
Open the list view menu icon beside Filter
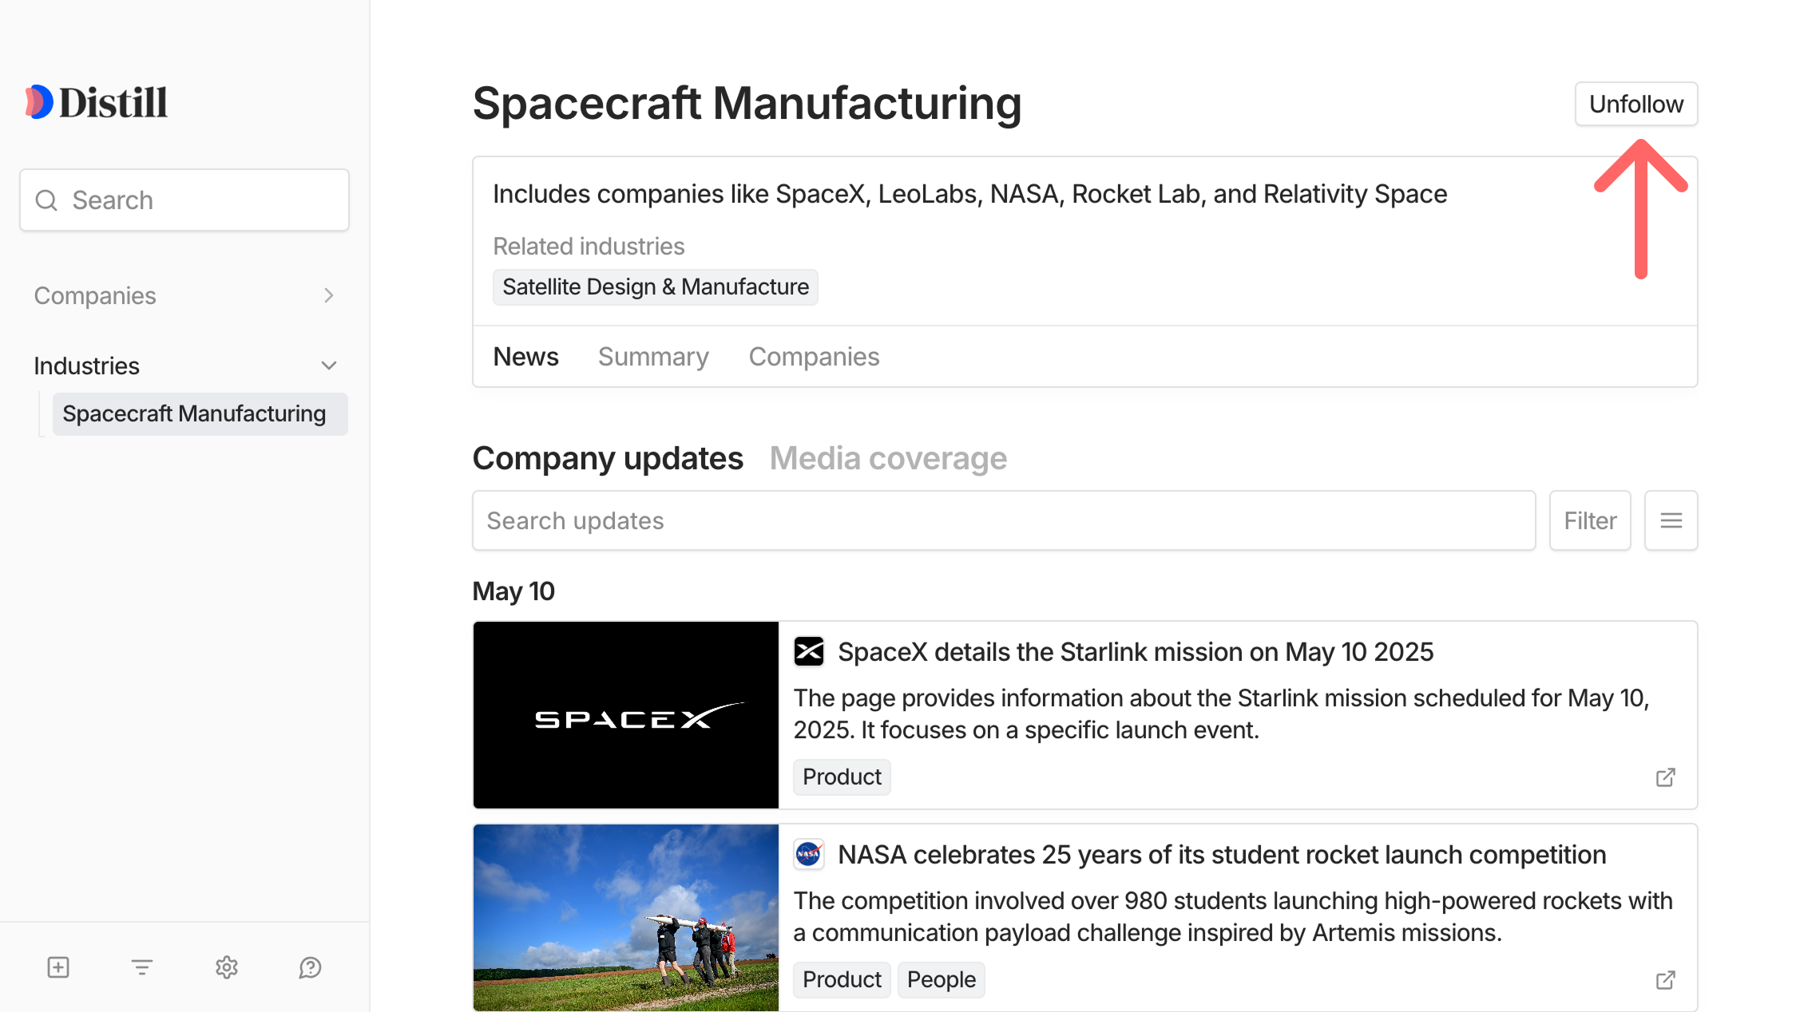[1671, 520]
